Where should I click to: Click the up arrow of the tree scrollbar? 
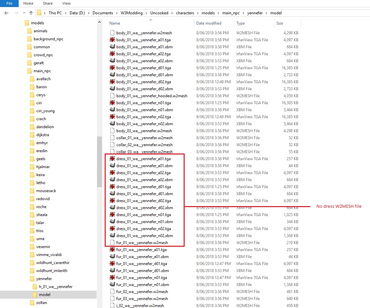pyautogui.click(x=99, y=22)
